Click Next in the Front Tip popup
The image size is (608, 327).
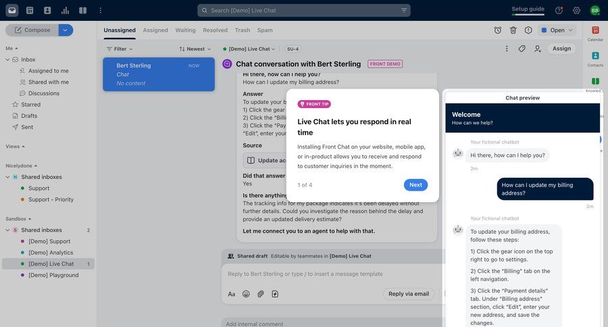click(415, 185)
